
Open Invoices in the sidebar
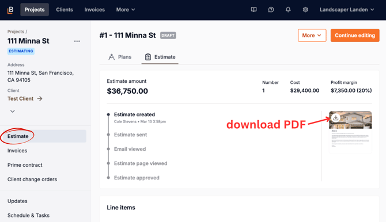click(x=17, y=151)
